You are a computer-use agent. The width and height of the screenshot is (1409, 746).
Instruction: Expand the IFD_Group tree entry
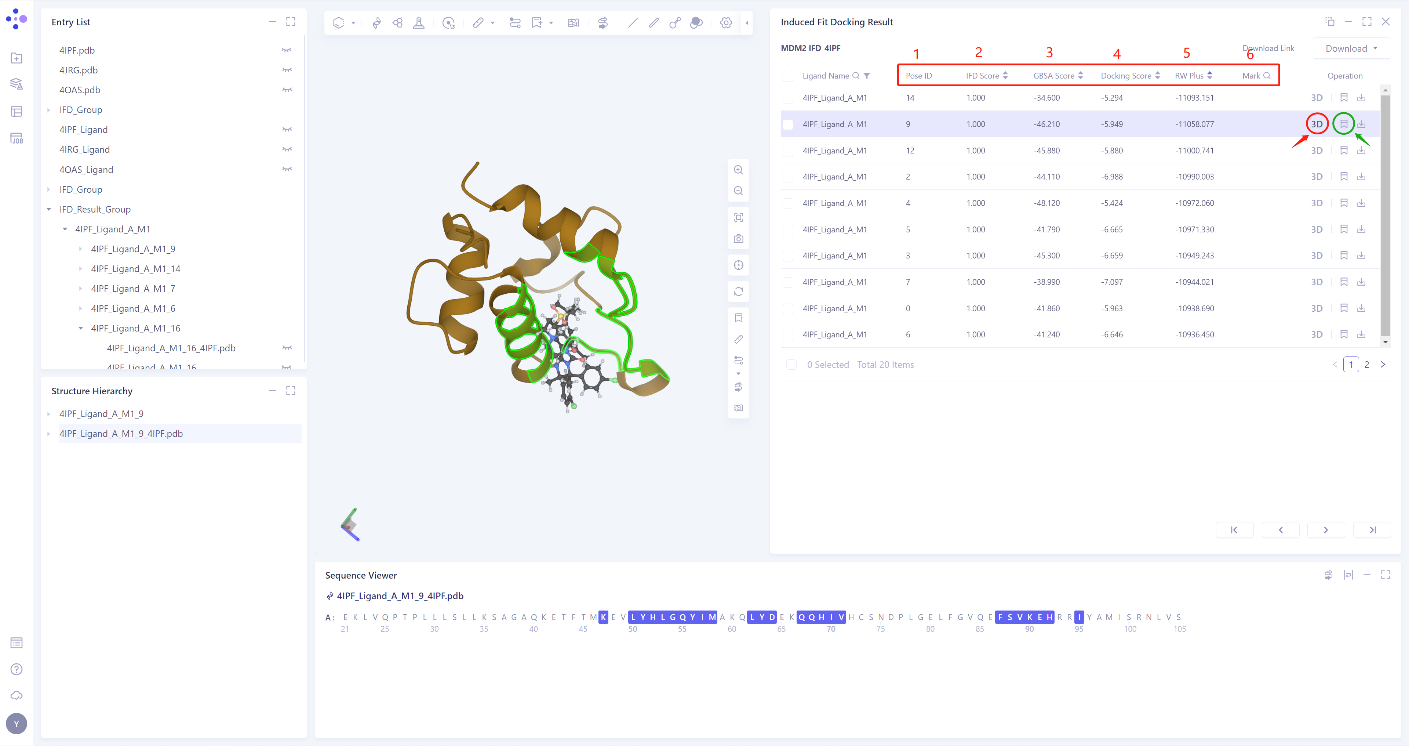point(49,109)
